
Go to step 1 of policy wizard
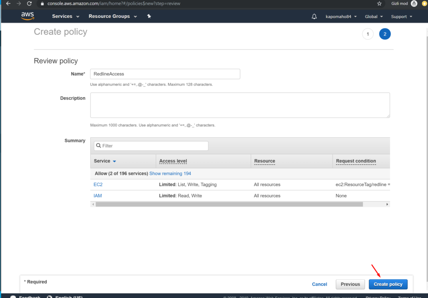(368, 34)
